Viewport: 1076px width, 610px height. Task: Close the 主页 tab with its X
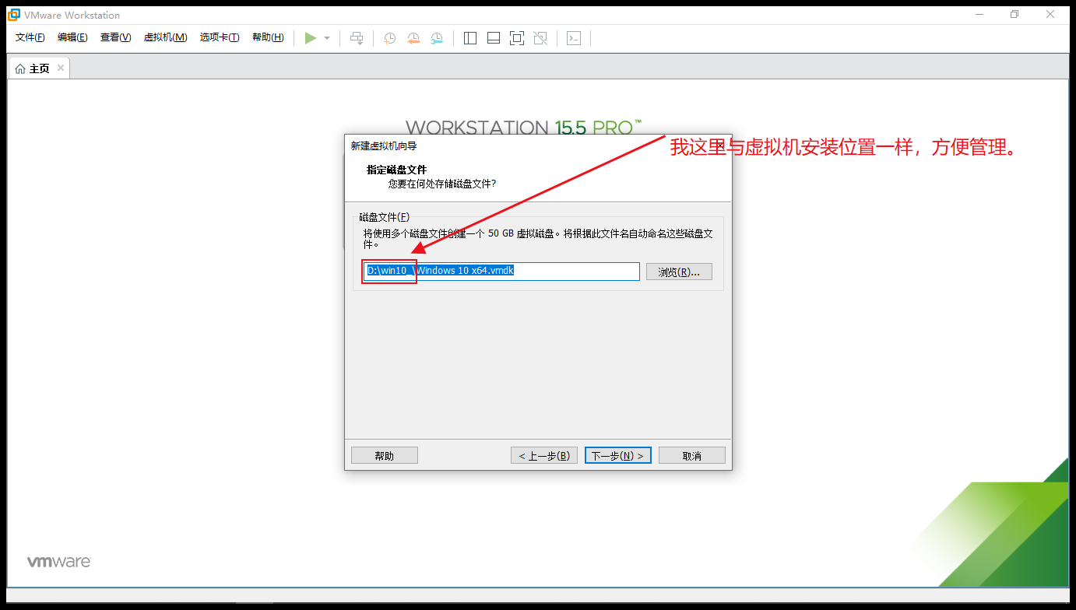[x=60, y=68]
